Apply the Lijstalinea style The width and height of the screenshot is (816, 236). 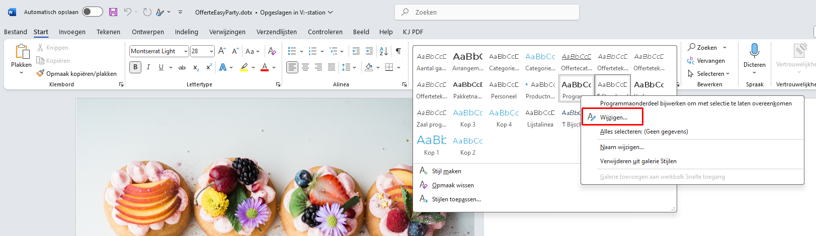(x=540, y=117)
